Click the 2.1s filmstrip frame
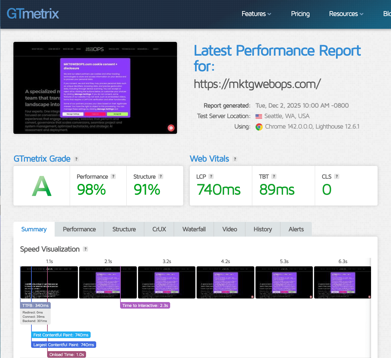Viewport: 391px width, 358px height. click(108, 282)
